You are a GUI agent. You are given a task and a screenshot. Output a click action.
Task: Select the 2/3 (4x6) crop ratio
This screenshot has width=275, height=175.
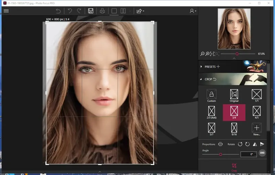point(211,112)
